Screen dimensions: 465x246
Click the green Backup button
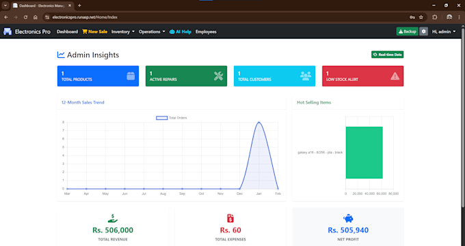(x=407, y=31)
